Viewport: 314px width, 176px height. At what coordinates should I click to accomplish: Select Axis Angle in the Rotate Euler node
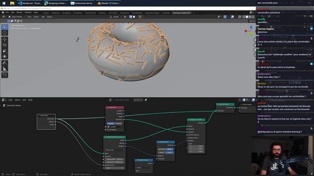click(161, 149)
